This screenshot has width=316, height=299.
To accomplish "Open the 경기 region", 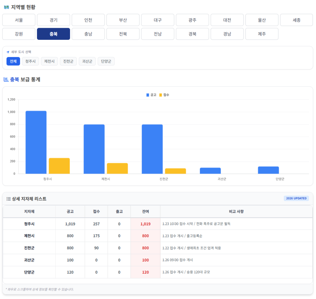I will 53,20.
